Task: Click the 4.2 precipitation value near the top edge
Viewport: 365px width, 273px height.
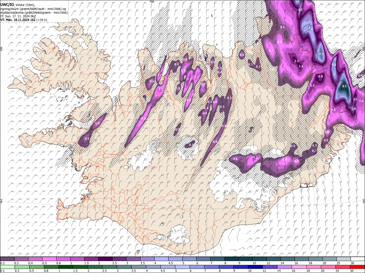Action: point(300,10)
